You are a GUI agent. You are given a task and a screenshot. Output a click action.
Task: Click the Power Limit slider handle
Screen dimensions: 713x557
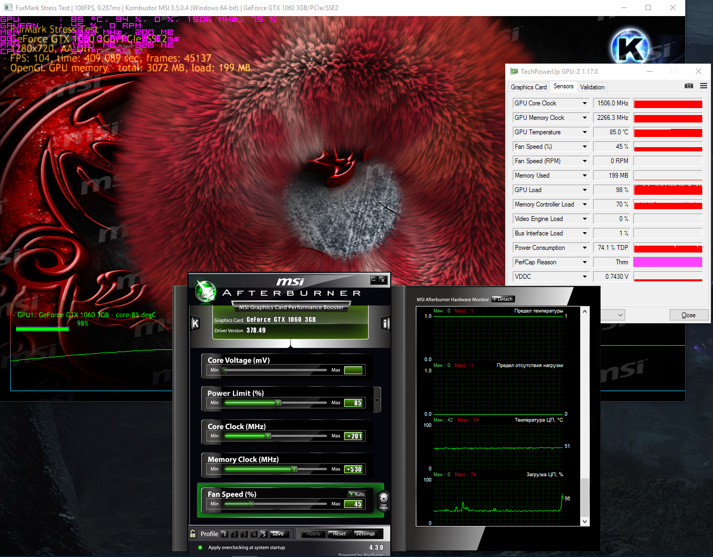pos(278,402)
